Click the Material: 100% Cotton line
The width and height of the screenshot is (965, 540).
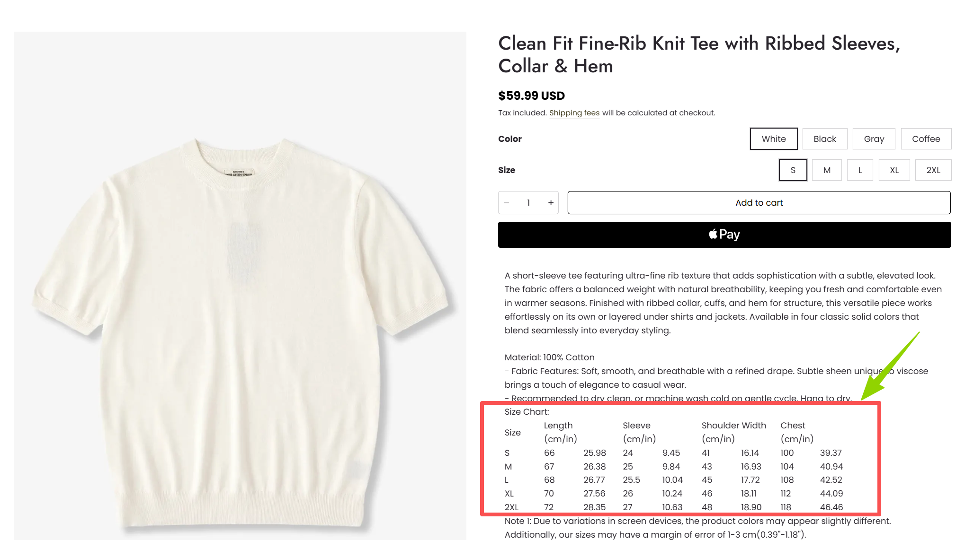[549, 357]
